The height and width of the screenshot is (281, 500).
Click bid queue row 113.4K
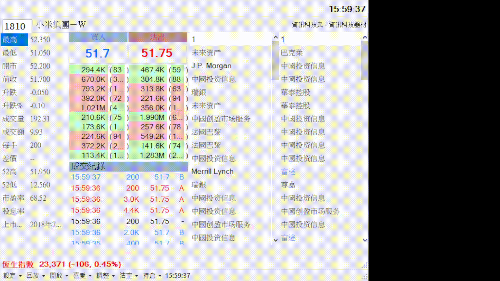point(99,155)
